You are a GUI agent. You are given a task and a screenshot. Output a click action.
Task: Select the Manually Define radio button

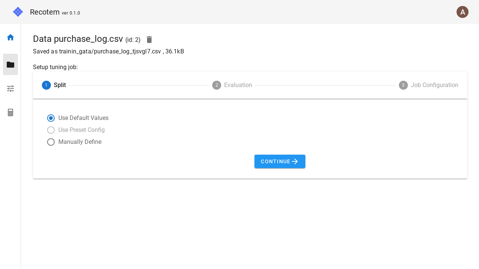pyautogui.click(x=51, y=142)
